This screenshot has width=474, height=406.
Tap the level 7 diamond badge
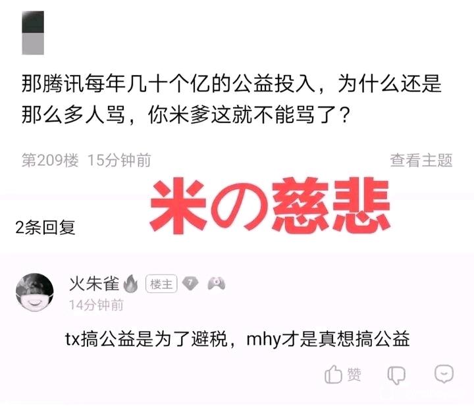(x=190, y=284)
